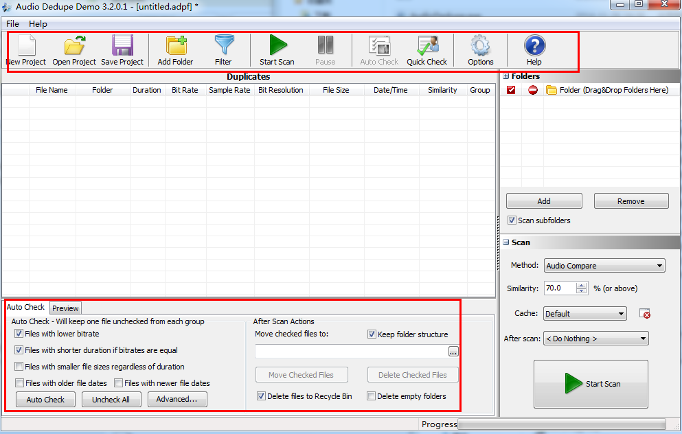The image size is (682, 434).
Task: Click the Uncheck All button
Action: point(111,399)
